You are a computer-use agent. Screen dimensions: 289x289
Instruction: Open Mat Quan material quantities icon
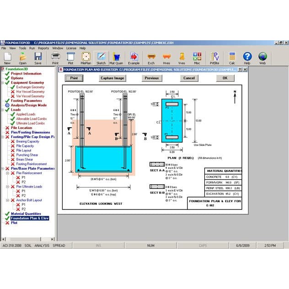(117, 57)
